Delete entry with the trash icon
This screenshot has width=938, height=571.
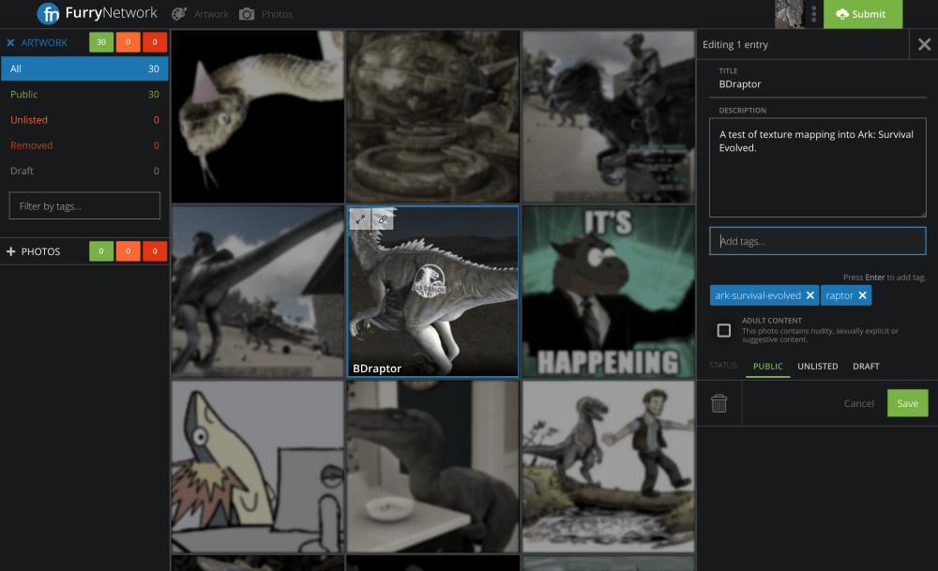tap(719, 403)
